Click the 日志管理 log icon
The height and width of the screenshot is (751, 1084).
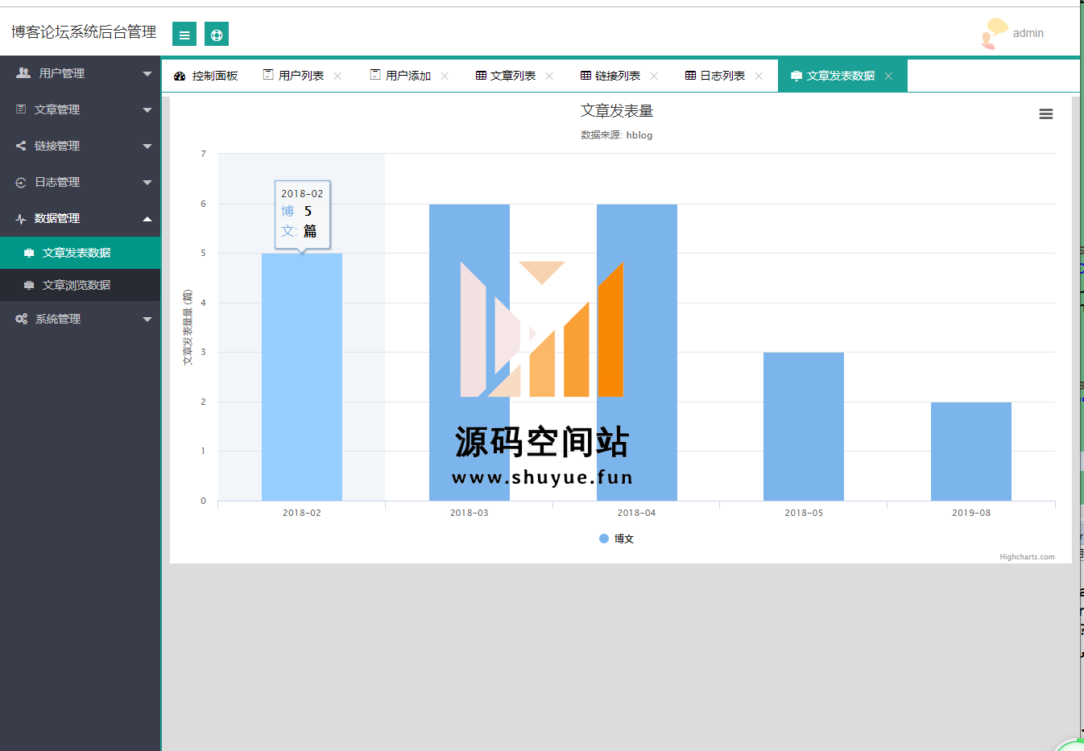pyautogui.click(x=21, y=183)
